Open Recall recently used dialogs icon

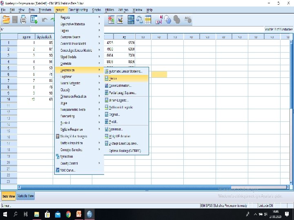(x=34, y=20)
